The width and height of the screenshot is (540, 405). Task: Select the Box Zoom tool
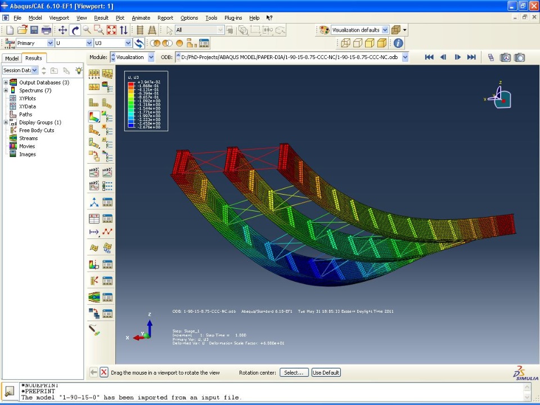(x=99, y=30)
